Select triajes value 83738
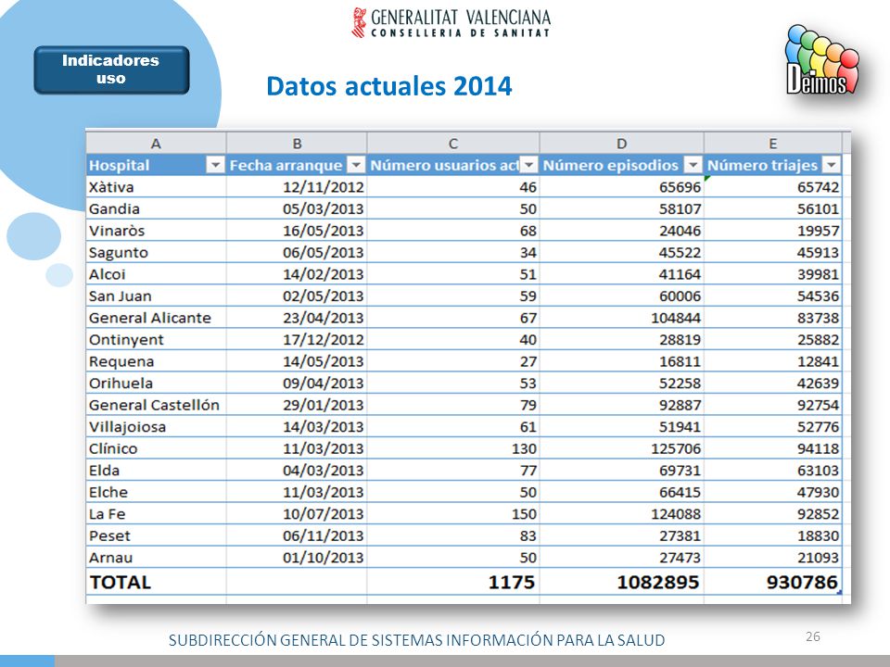This screenshot has width=890, height=667. coord(773,318)
